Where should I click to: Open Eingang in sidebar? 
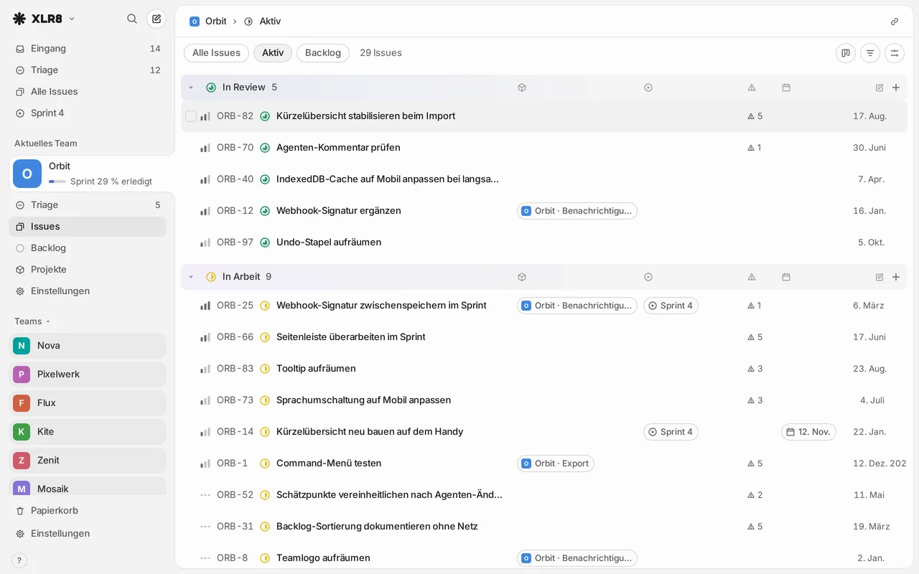point(88,49)
